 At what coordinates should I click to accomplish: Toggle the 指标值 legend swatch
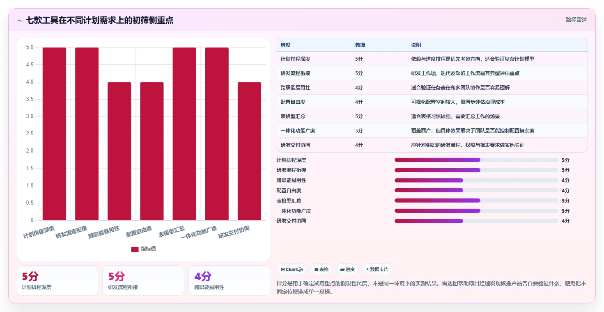click(135, 249)
